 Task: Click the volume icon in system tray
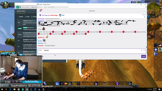click(x=151, y=89)
